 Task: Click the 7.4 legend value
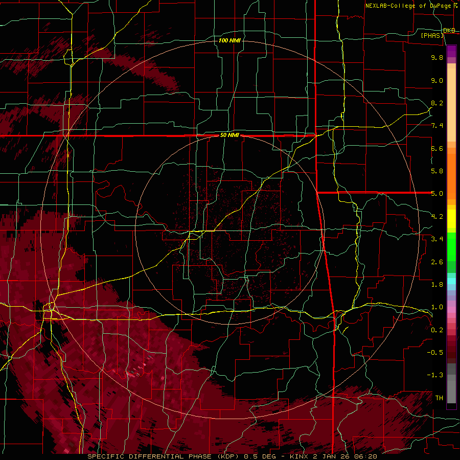(437, 126)
